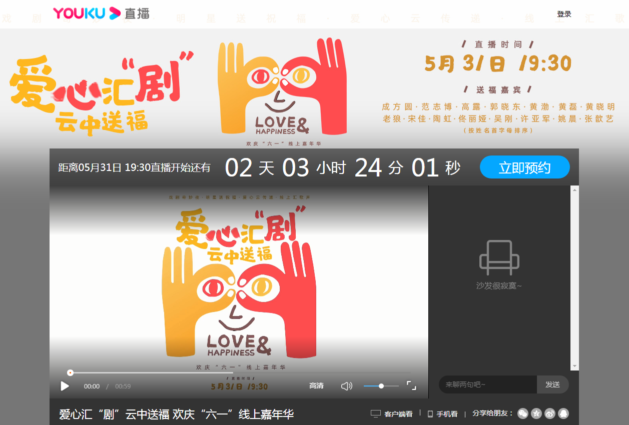Viewport: 629px width, 425px height.
Task: Share to QQ via the penguin icon
Action: point(563,413)
